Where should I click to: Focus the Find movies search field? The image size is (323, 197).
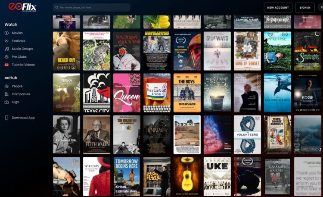tap(92, 7)
